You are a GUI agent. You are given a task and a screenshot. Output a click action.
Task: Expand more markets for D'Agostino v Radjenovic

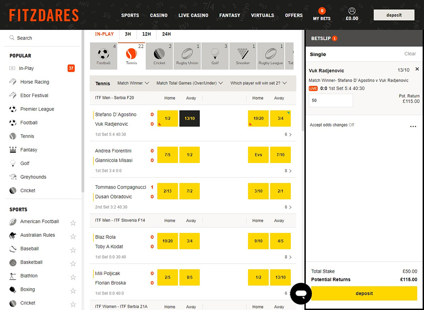(288, 134)
